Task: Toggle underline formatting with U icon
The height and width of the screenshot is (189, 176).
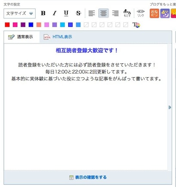Action: pyautogui.click(x=66, y=13)
